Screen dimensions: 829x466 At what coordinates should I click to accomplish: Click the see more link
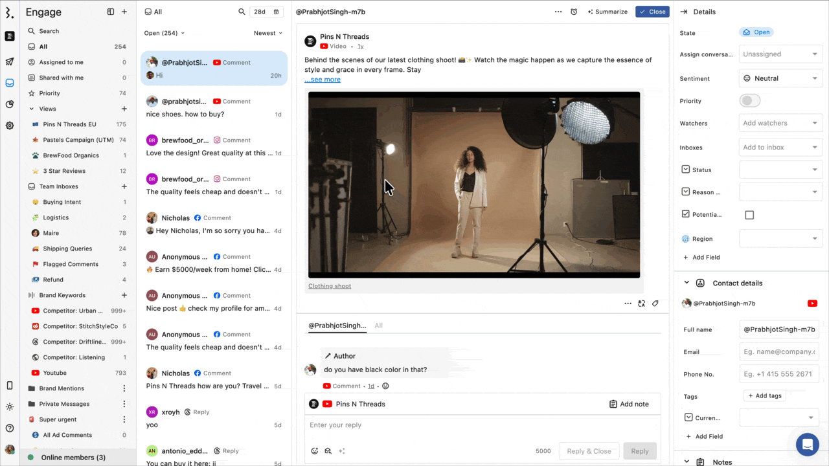click(x=323, y=80)
